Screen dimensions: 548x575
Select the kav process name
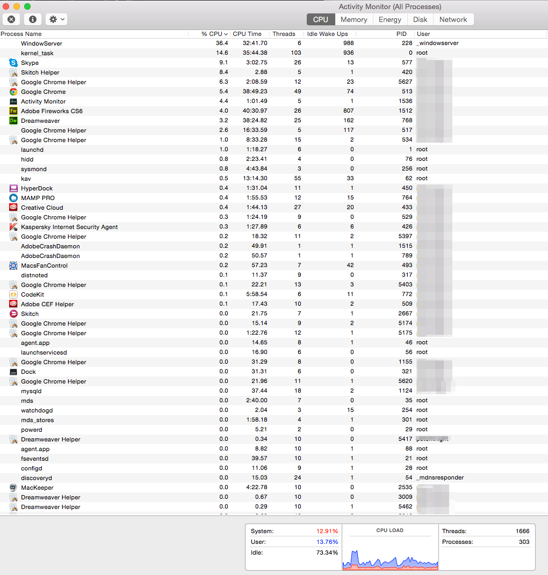[26, 179]
